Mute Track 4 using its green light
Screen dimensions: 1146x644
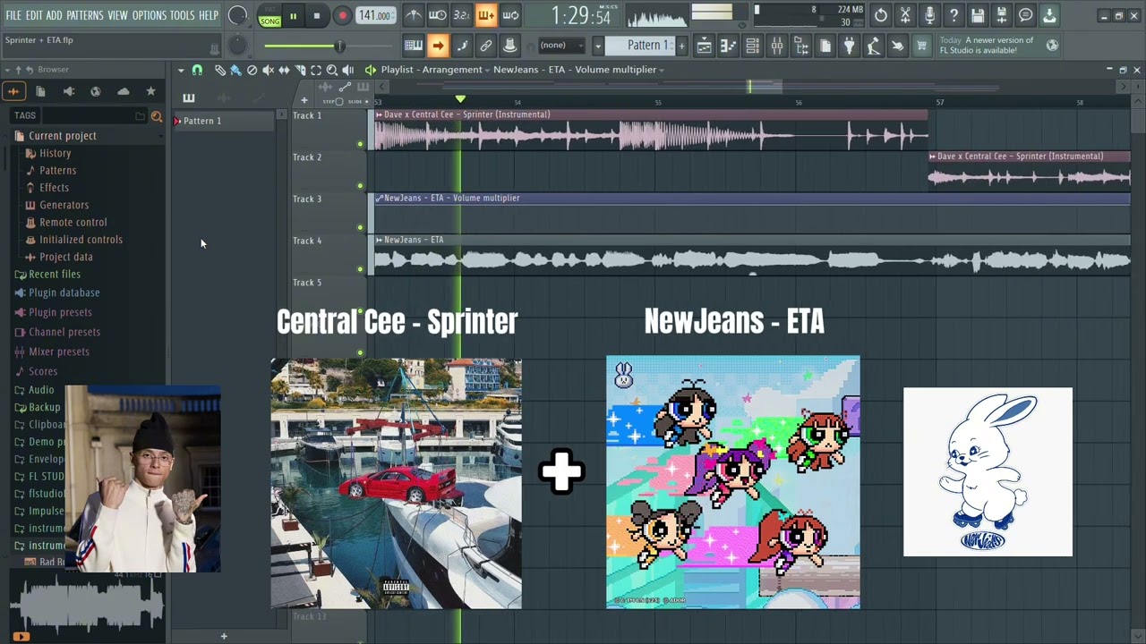click(x=361, y=269)
